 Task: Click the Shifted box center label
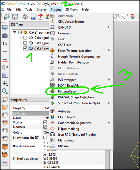click(26, 158)
